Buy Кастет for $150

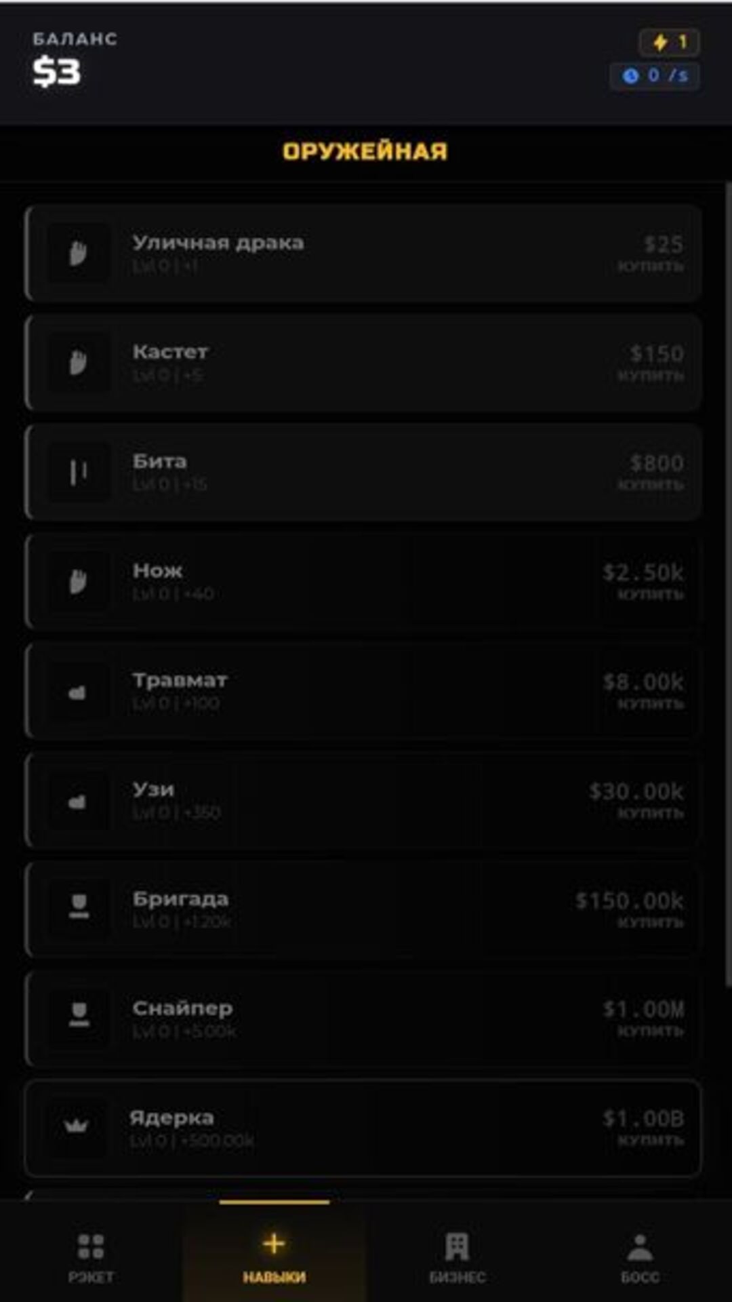[x=651, y=363]
